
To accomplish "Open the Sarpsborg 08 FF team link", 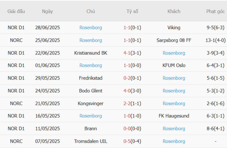I will [174, 40].
